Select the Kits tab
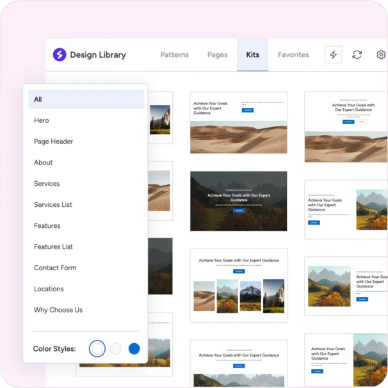 pos(253,55)
